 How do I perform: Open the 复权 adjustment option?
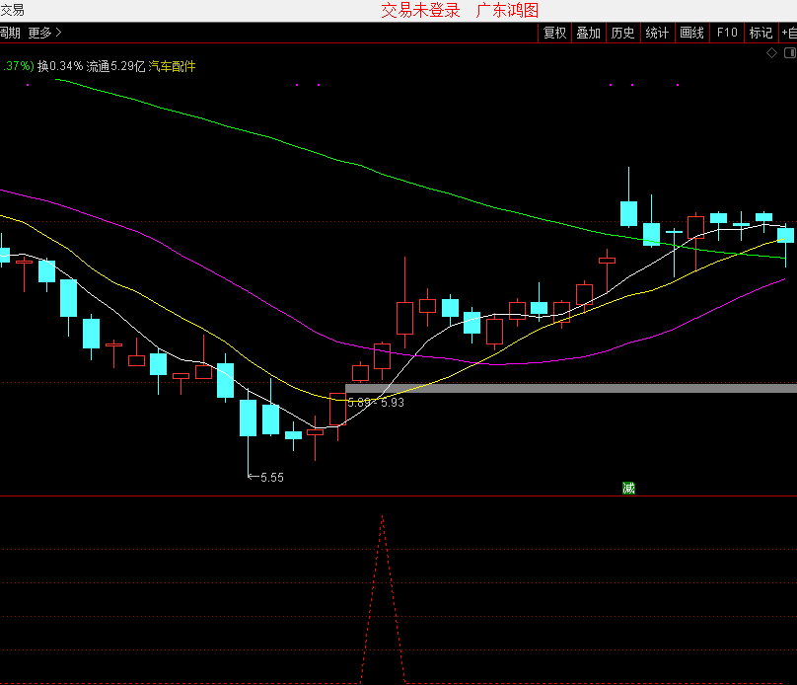click(555, 33)
